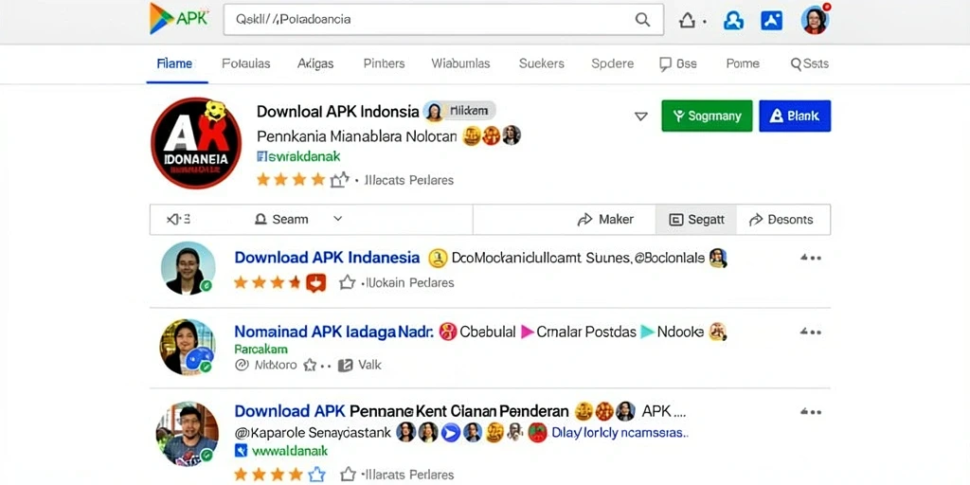Open the Wiabumlas tab
The height and width of the screenshot is (485, 970).
point(461,63)
